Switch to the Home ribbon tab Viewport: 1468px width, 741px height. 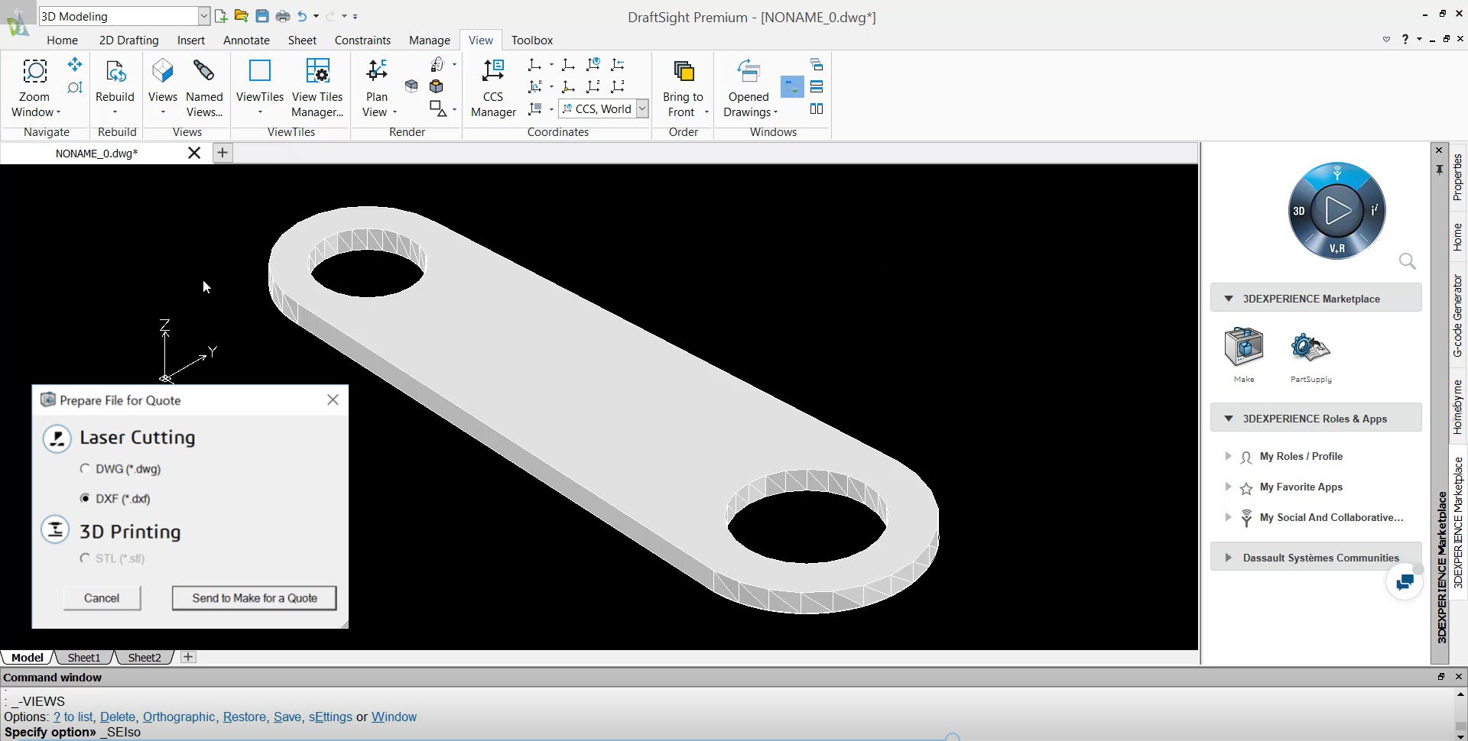(62, 40)
